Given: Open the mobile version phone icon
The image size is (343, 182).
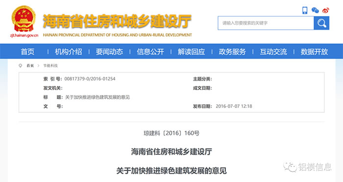Looking at the screenshot, I should [305, 10].
